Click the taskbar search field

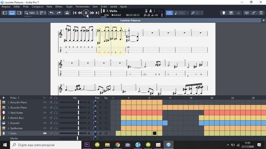coord(46,145)
